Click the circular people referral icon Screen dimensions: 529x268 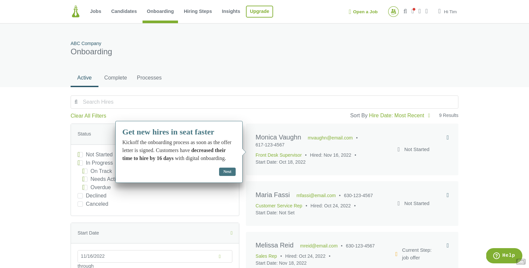coord(393,12)
